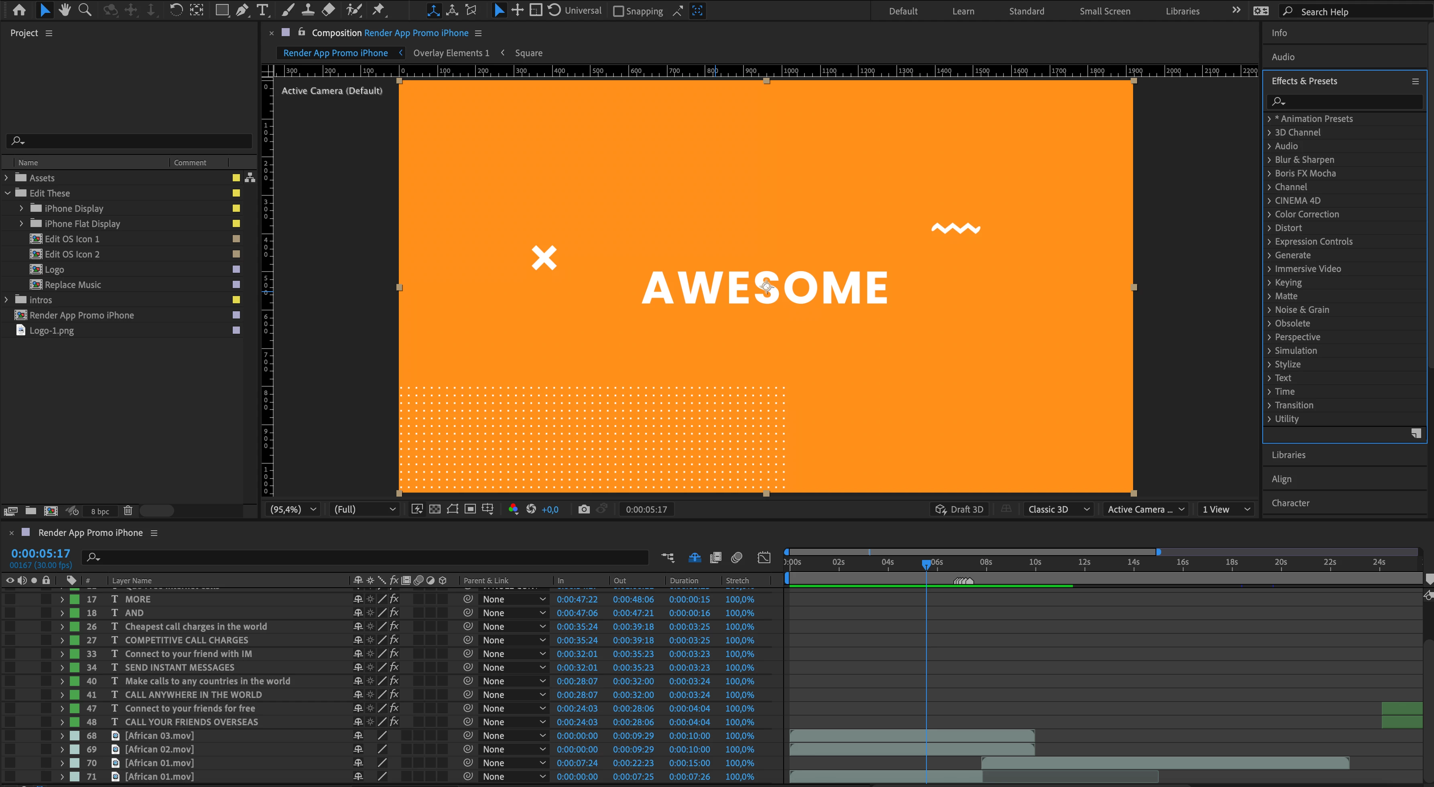The image size is (1434, 787).
Task: Choose the Zoom magnifier tool
Action: 85,10
